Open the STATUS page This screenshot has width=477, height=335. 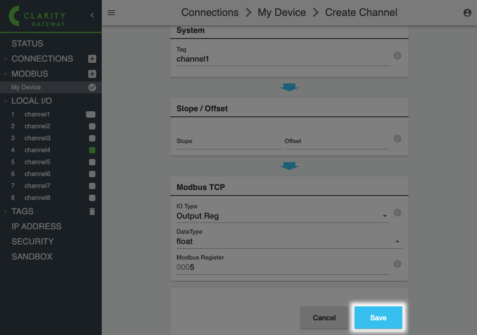[x=27, y=44]
